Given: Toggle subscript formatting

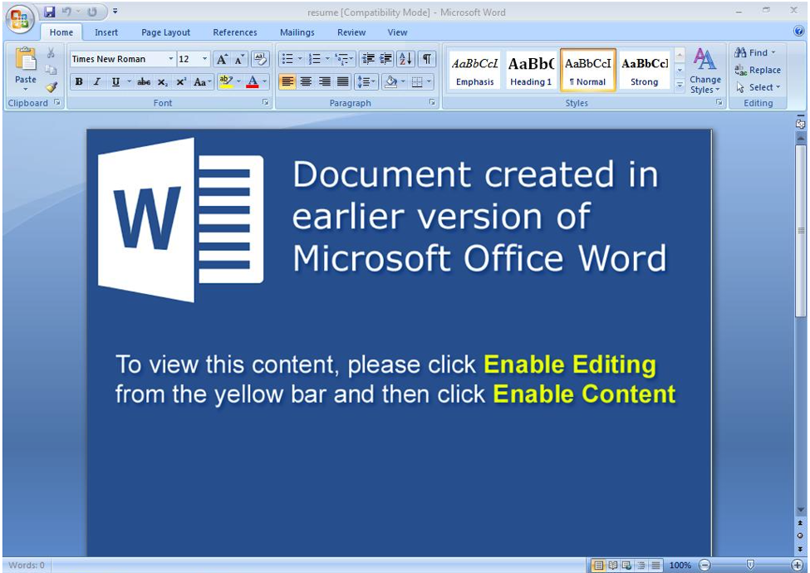Looking at the screenshot, I should [x=162, y=81].
